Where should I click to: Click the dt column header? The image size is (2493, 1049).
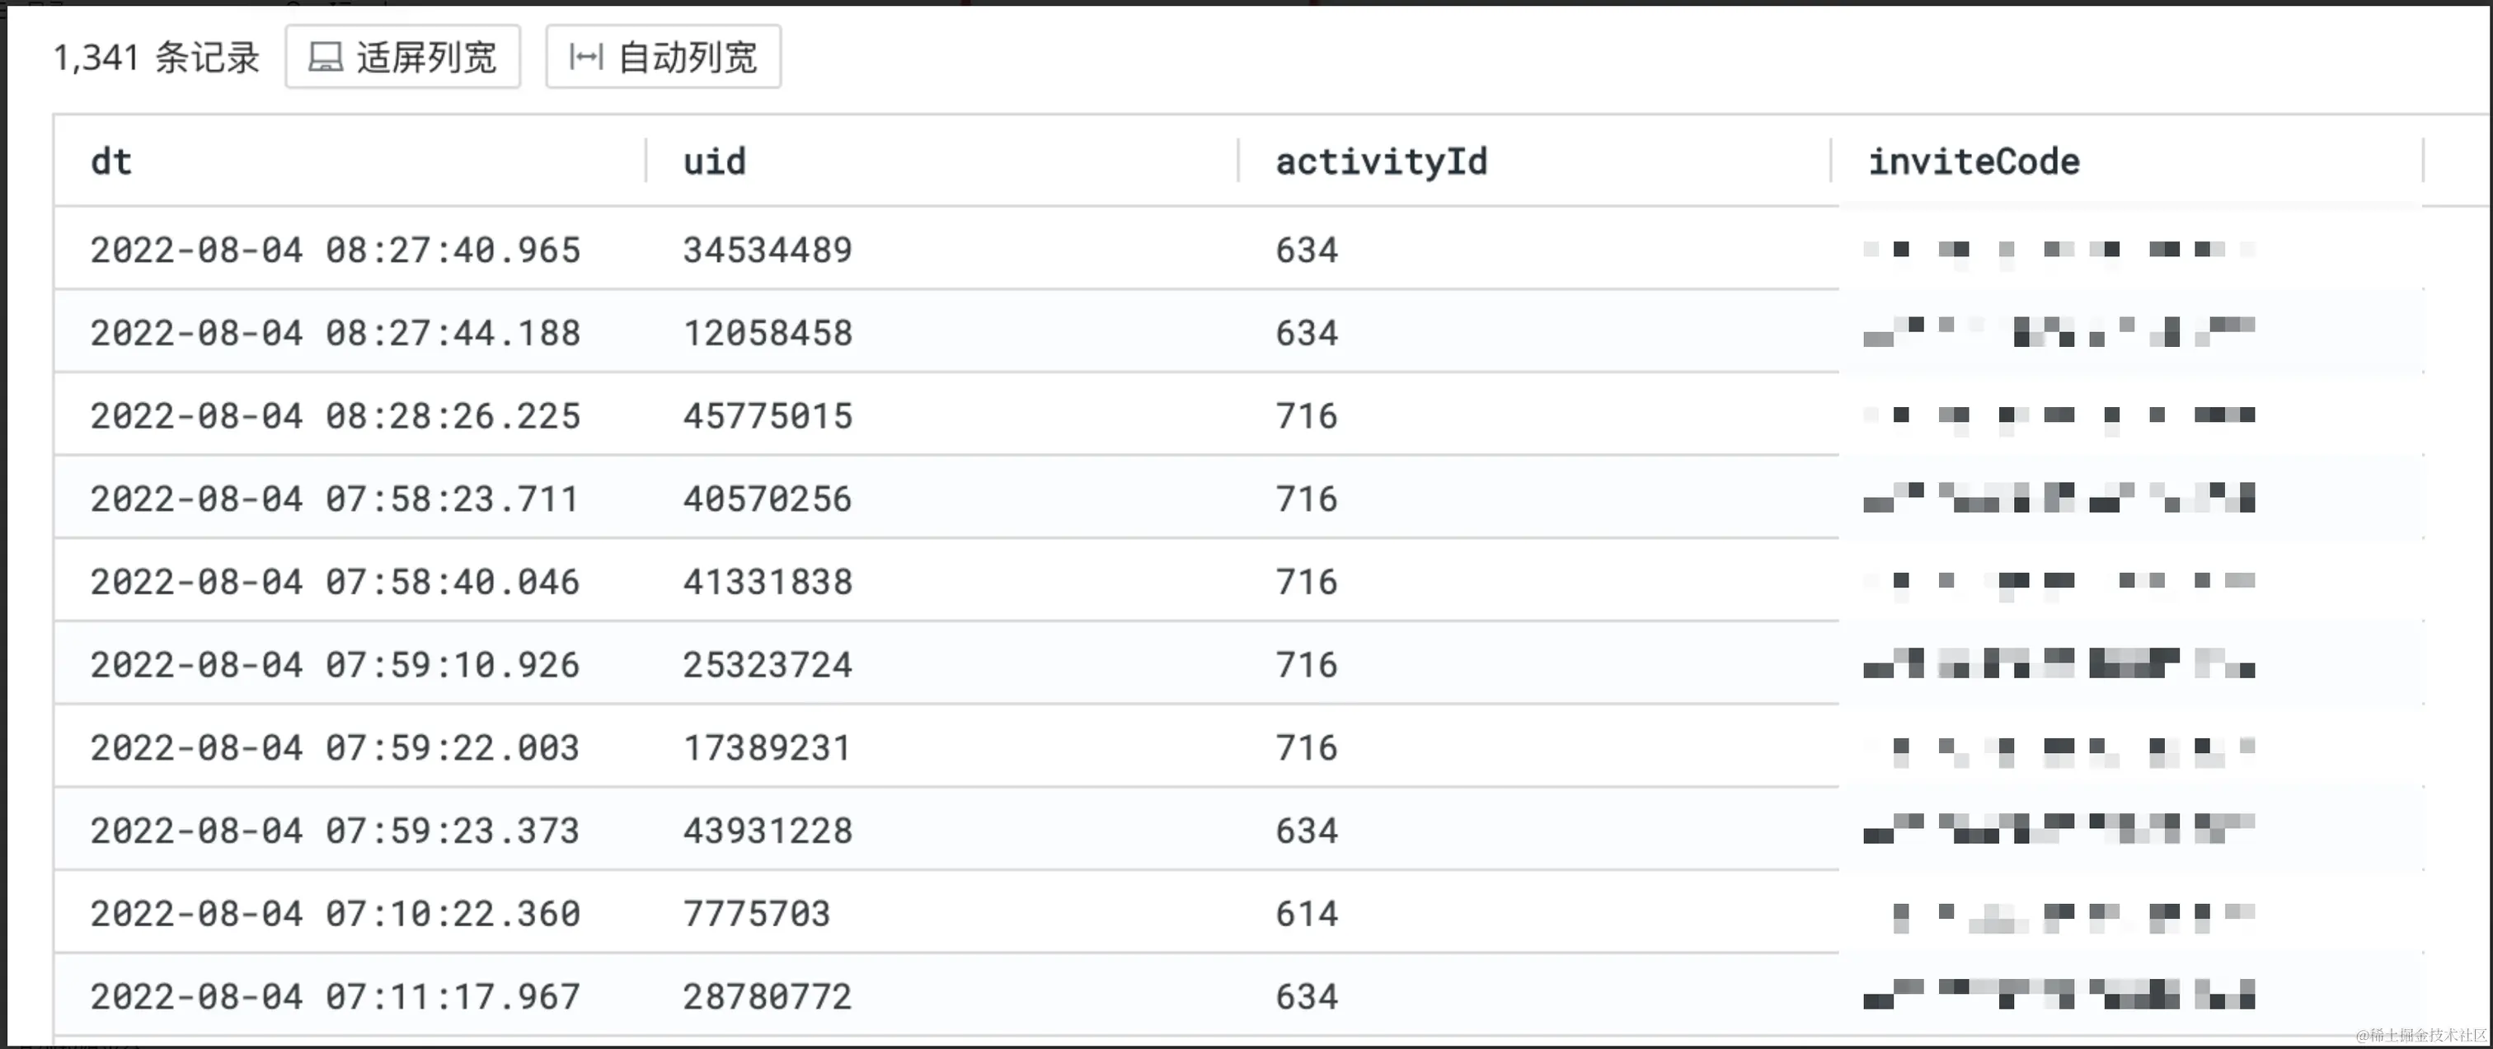click(x=111, y=162)
